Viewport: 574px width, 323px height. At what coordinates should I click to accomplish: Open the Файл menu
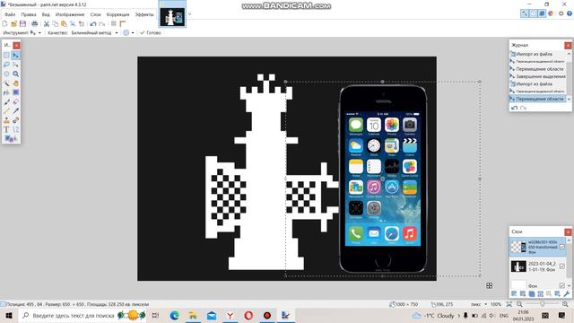coord(10,14)
